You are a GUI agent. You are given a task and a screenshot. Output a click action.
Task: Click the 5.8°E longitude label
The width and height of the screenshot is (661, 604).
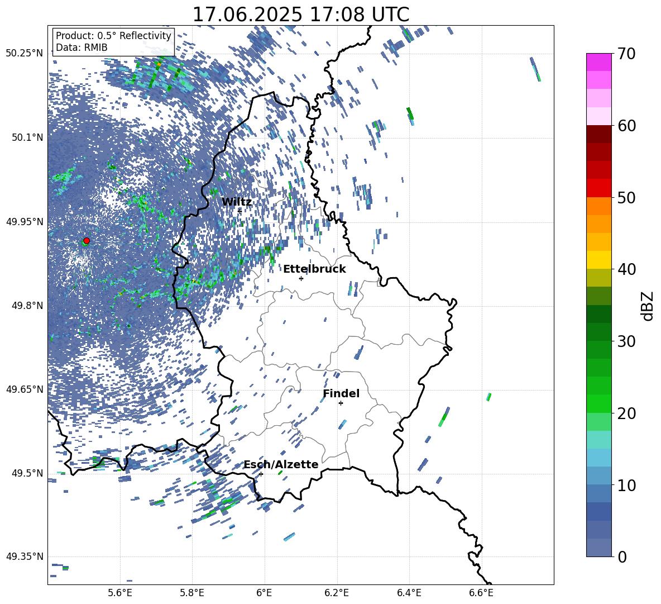193,593
